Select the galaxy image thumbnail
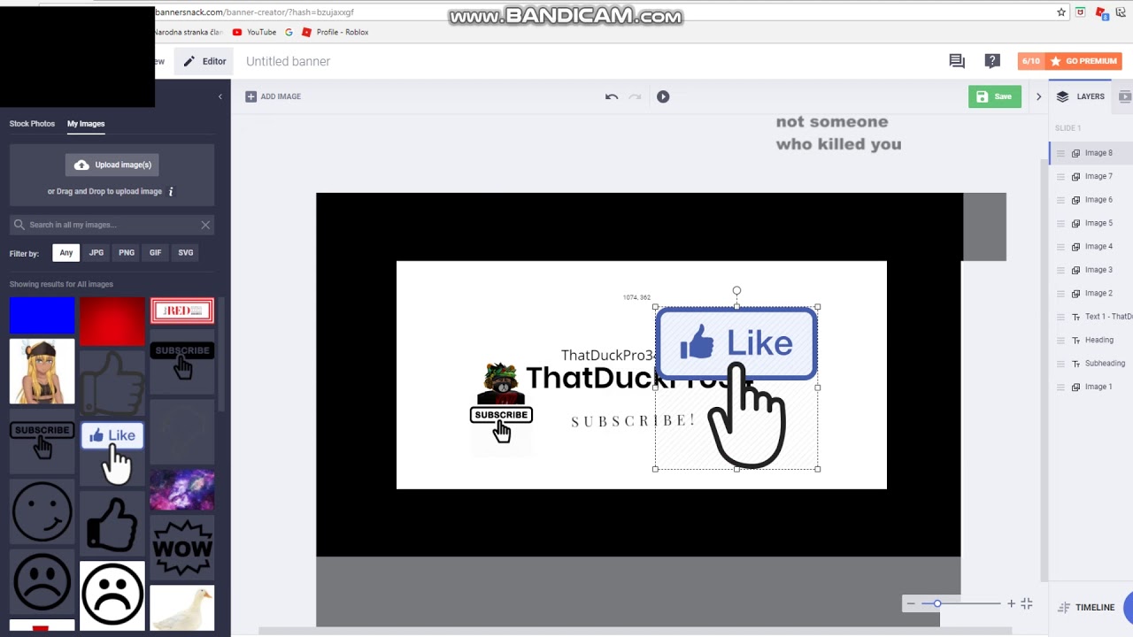Image resolution: width=1133 pixels, height=637 pixels. pyautogui.click(x=182, y=490)
